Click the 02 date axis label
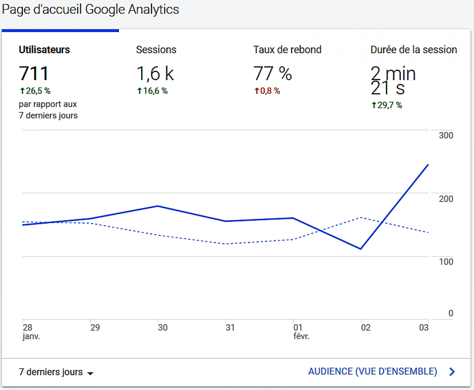474x390 pixels. coord(366,328)
